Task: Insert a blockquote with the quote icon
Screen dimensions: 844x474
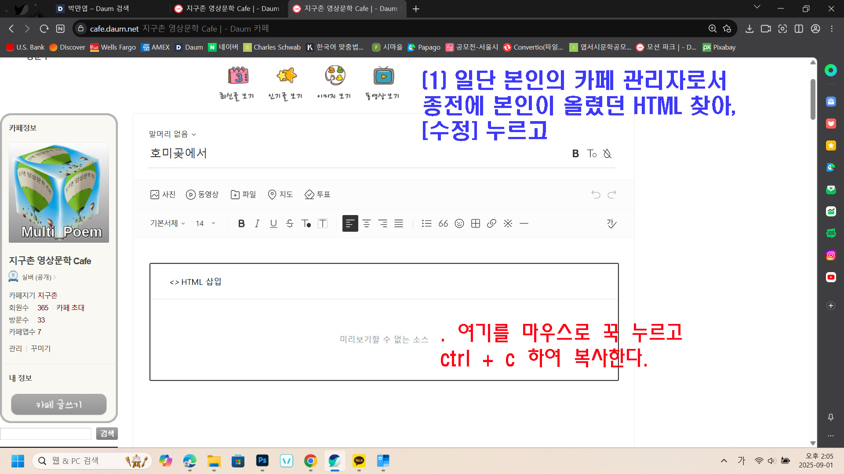Action: [x=443, y=223]
